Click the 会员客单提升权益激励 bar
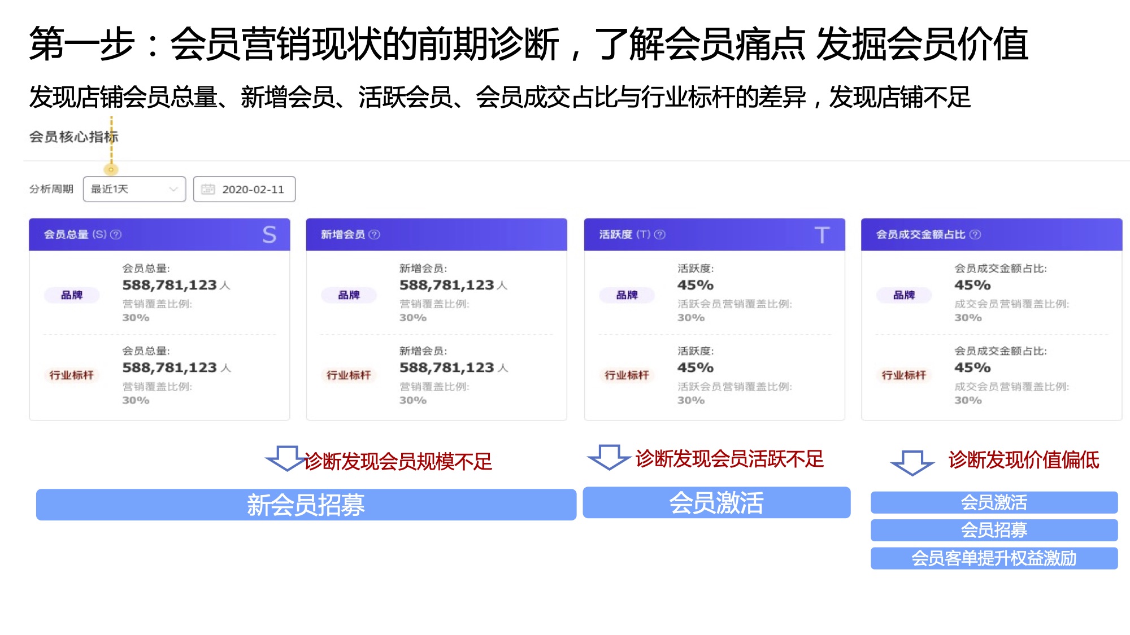 click(x=993, y=558)
